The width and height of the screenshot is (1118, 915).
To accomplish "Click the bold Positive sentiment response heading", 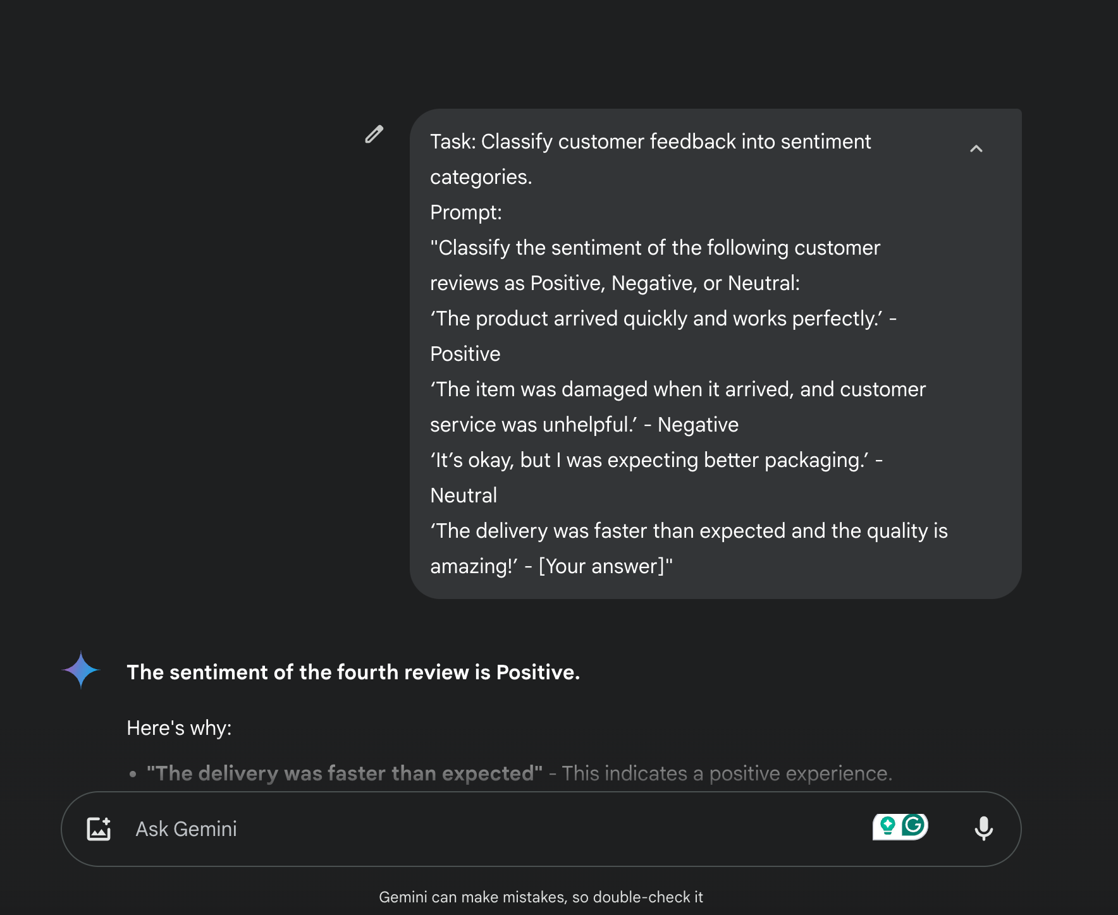I will point(353,672).
